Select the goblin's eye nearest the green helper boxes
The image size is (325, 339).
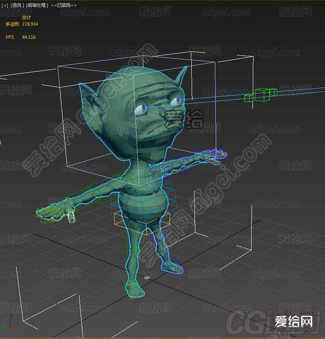click(177, 101)
